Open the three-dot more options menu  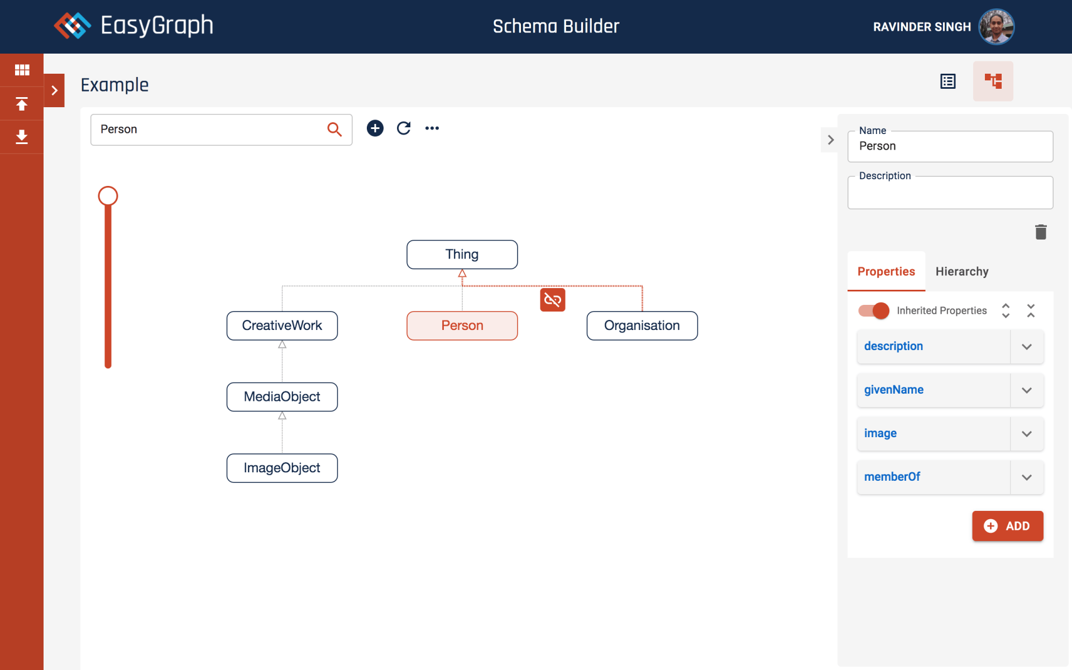[432, 128]
